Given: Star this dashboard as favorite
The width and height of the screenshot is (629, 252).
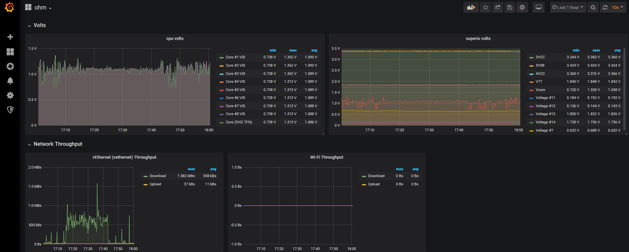Looking at the screenshot, I should [x=485, y=7].
